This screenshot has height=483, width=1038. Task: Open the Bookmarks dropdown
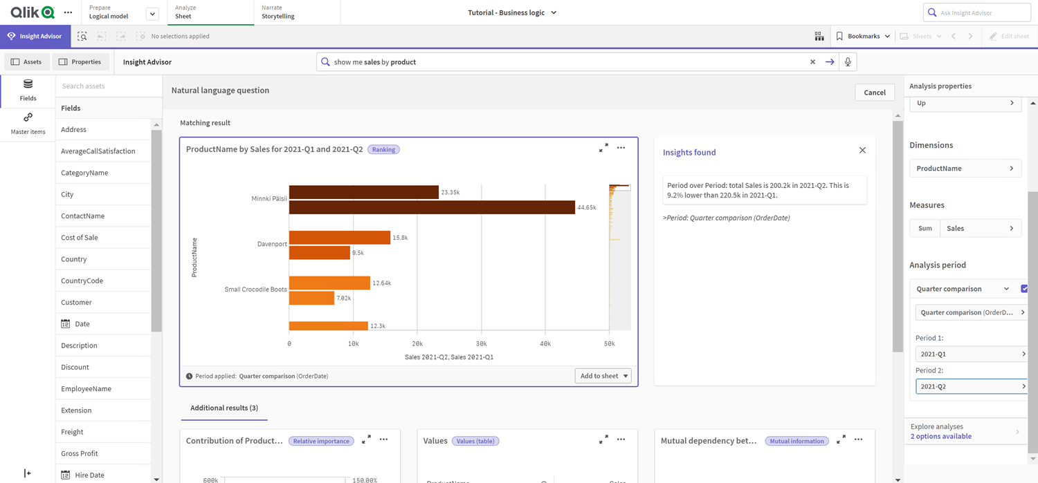862,36
